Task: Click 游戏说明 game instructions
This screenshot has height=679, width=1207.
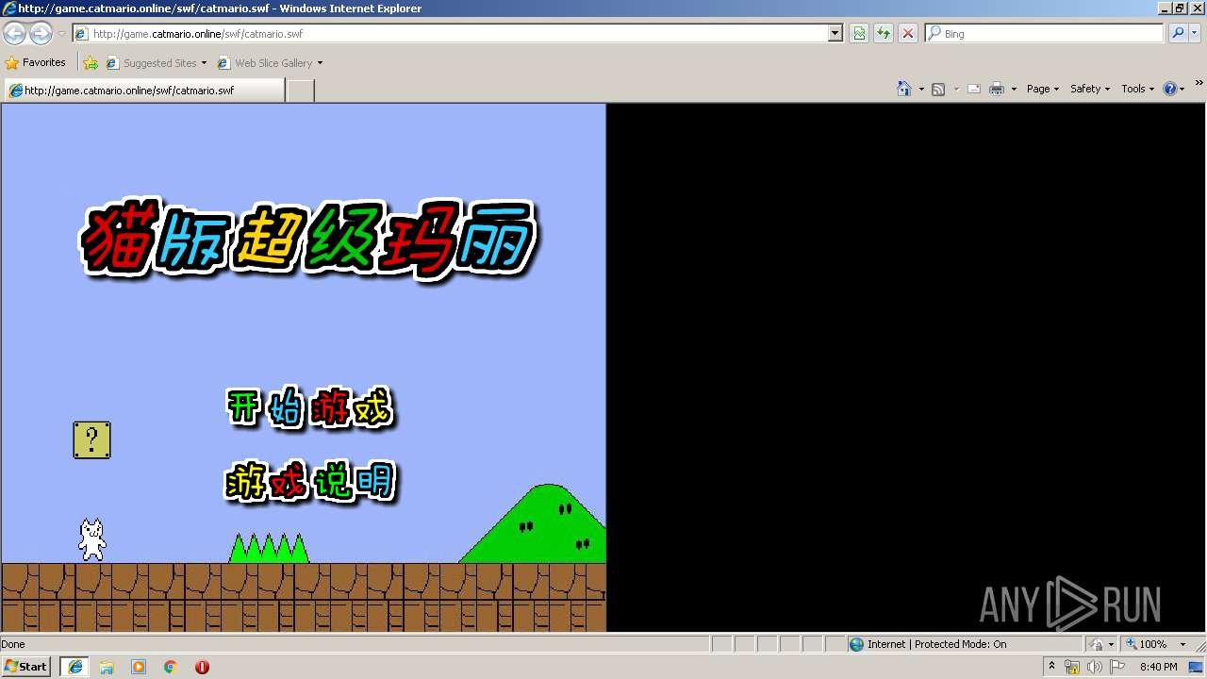Action: (310, 483)
